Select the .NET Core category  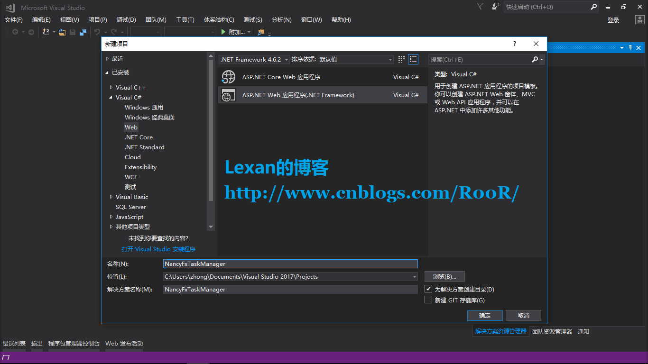click(139, 137)
